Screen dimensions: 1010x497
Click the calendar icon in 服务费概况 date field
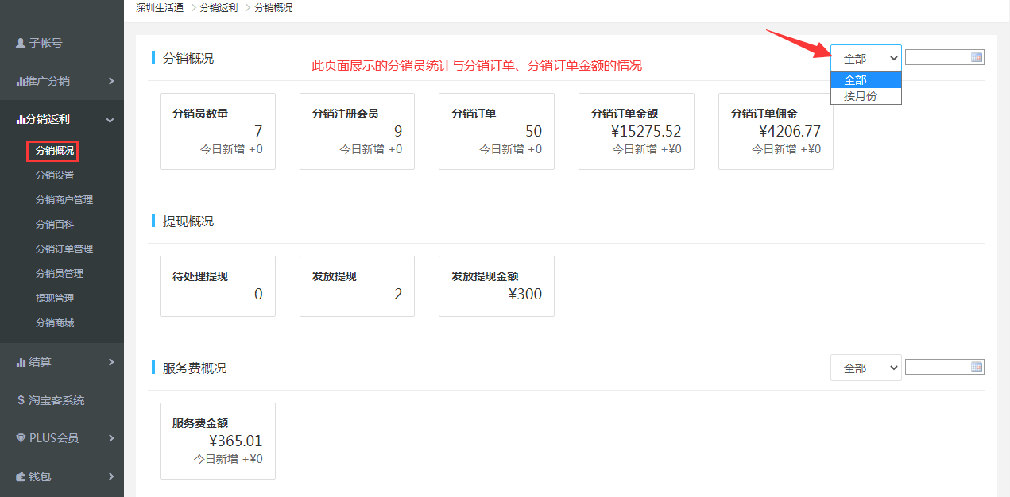click(x=977, y=367)
